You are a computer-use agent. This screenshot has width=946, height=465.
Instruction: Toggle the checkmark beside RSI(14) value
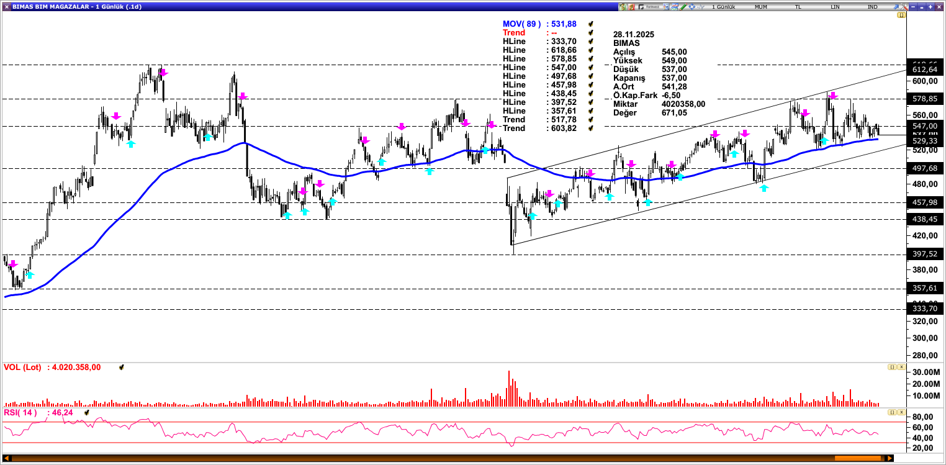87,412
